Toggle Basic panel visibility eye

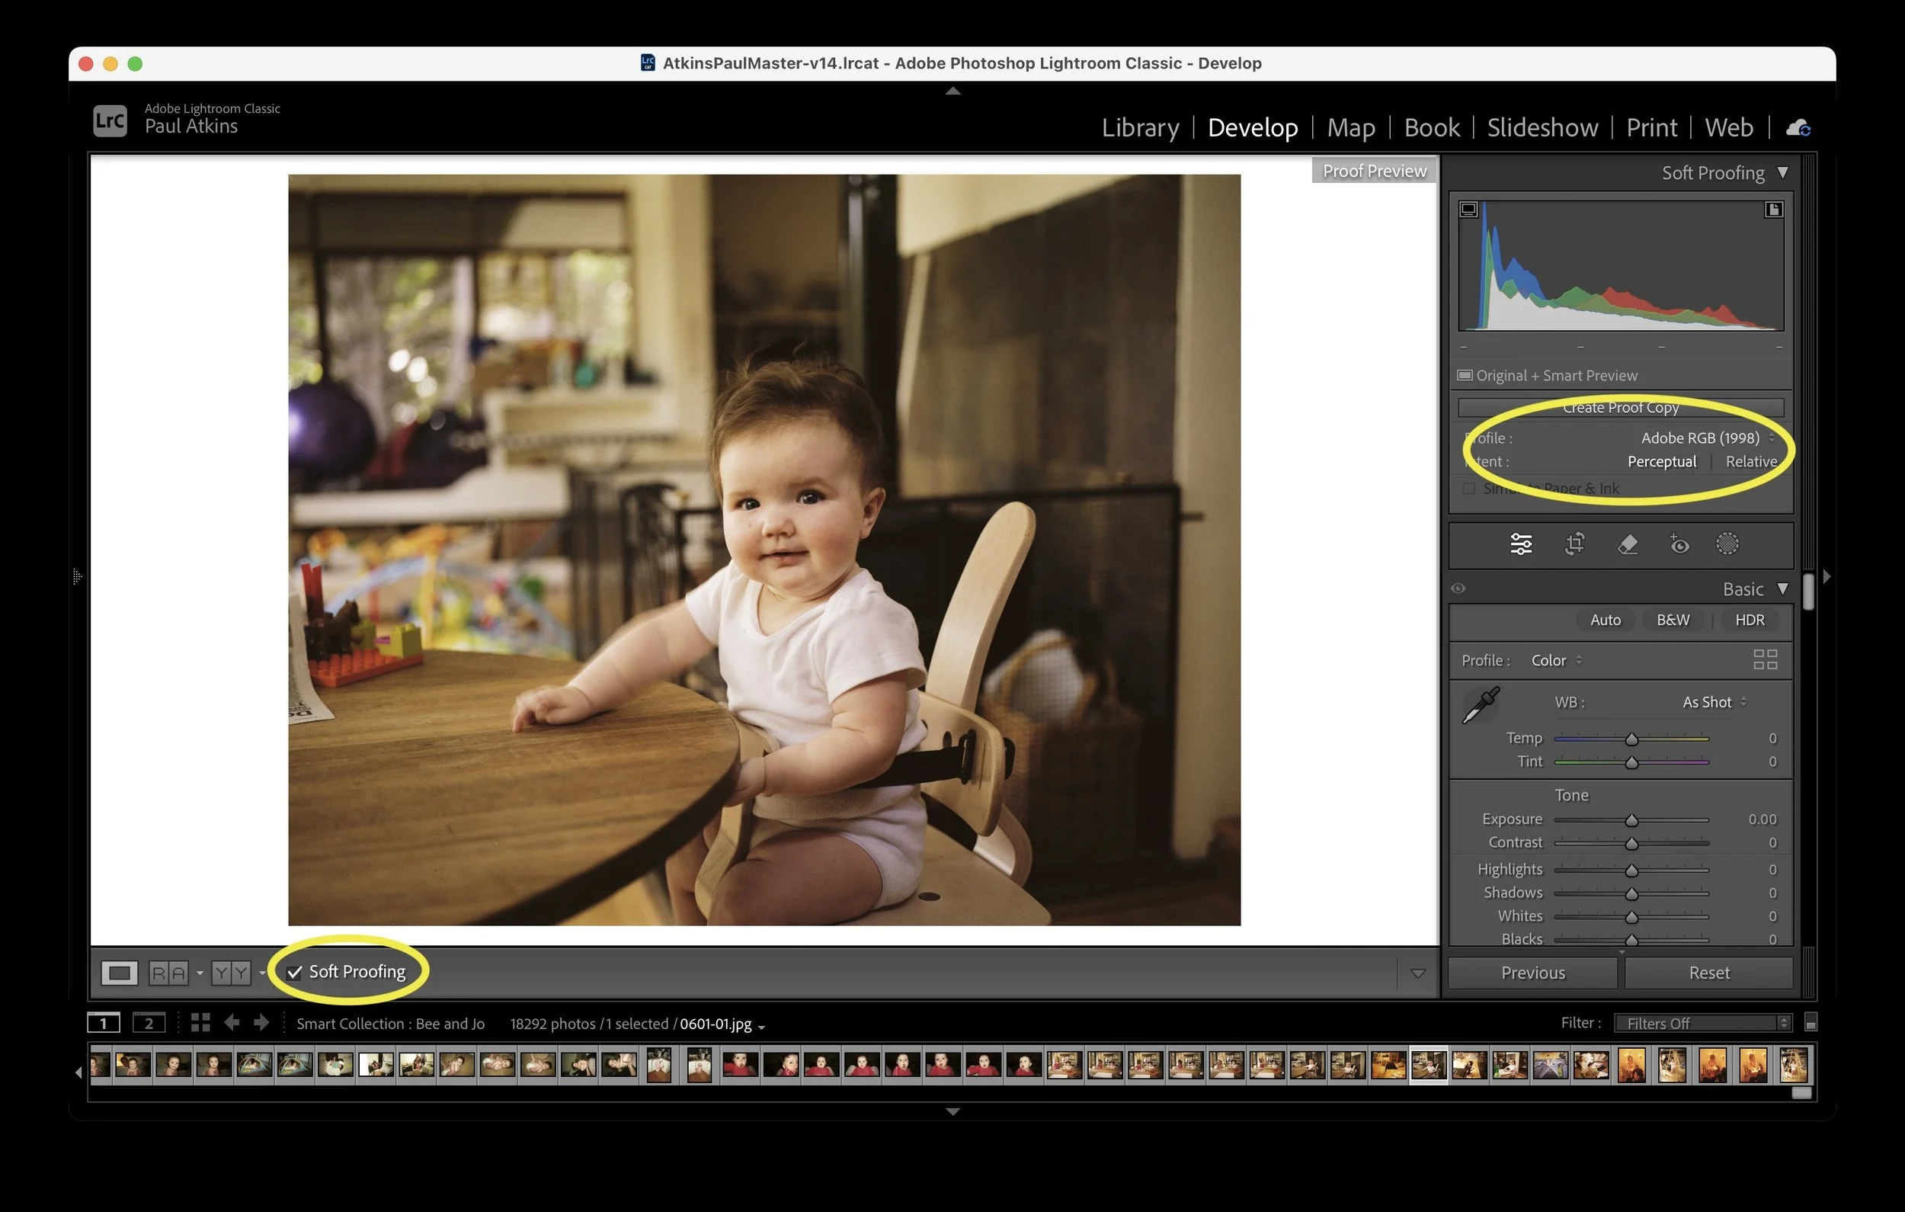(x=1458, y=588)
